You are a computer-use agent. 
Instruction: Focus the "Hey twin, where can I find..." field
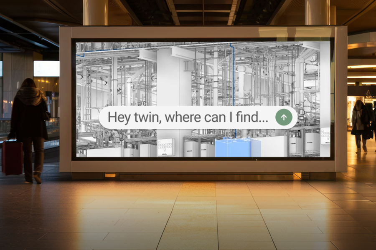[x=188, y=117]
